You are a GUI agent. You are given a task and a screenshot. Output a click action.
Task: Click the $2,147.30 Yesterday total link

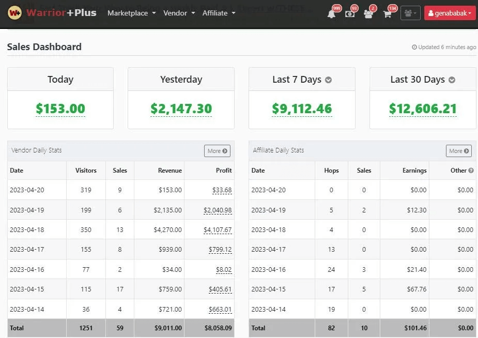point(180,109)
